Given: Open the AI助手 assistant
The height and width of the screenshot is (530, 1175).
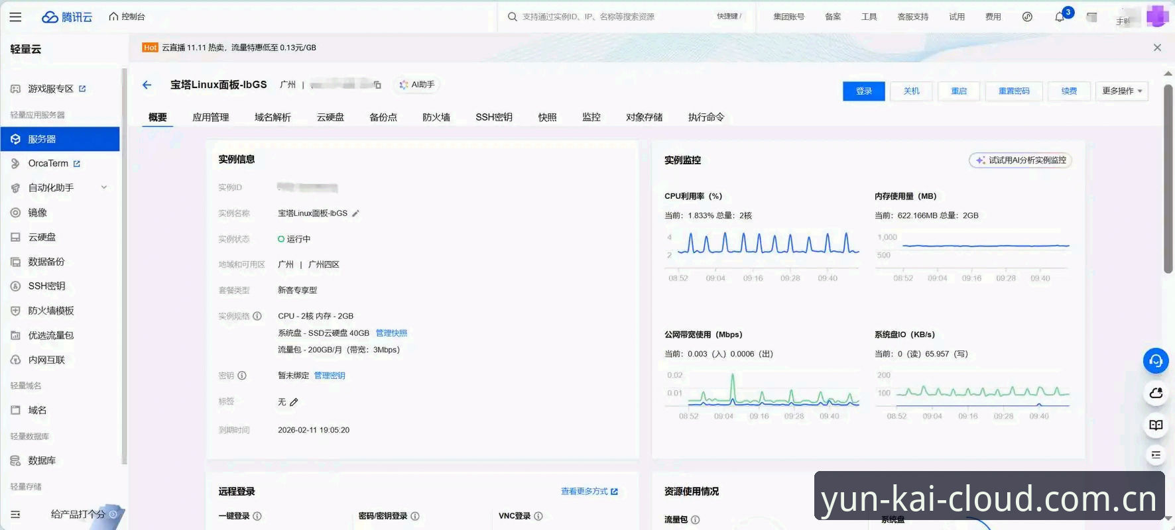Looking at the screenshot, I should click(x=417, y=85).
